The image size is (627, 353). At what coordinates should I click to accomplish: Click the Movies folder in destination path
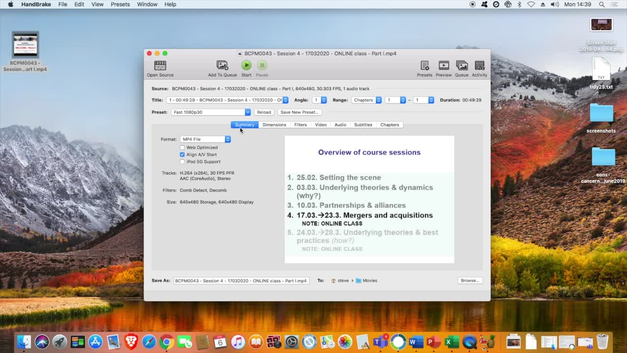pos(366,280)
